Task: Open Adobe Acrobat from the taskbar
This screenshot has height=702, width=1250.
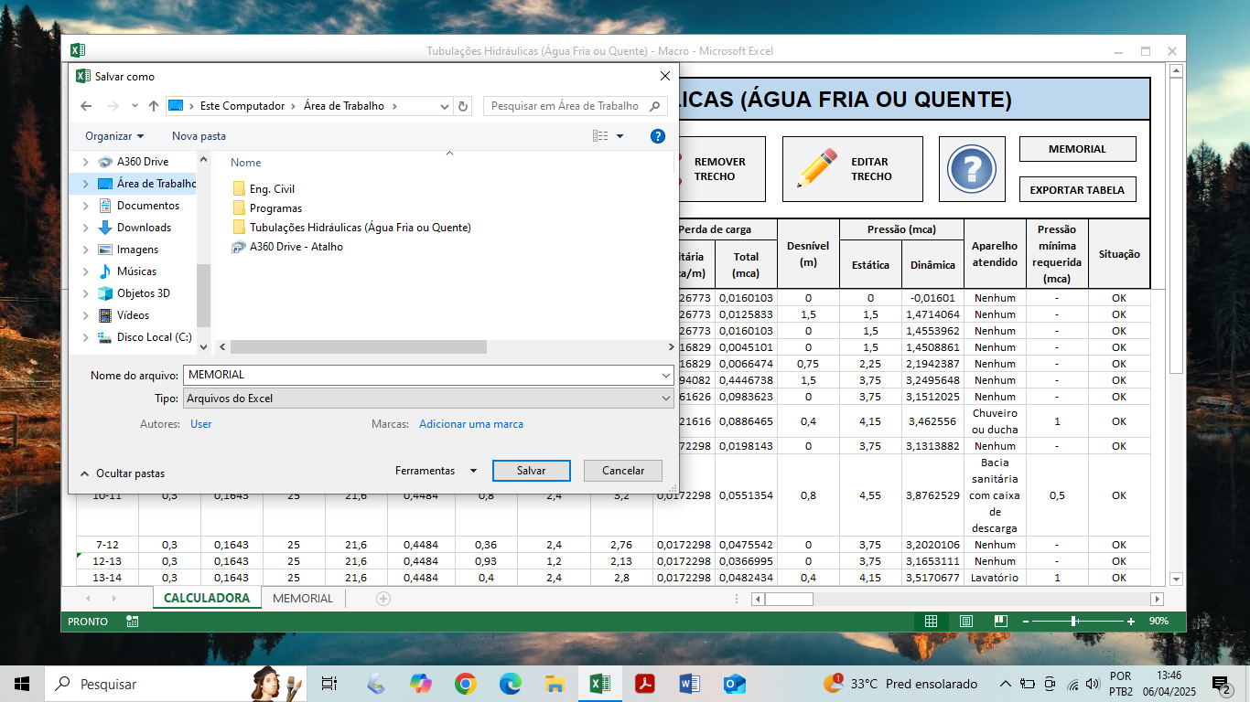Action: (x=645, y=684)
